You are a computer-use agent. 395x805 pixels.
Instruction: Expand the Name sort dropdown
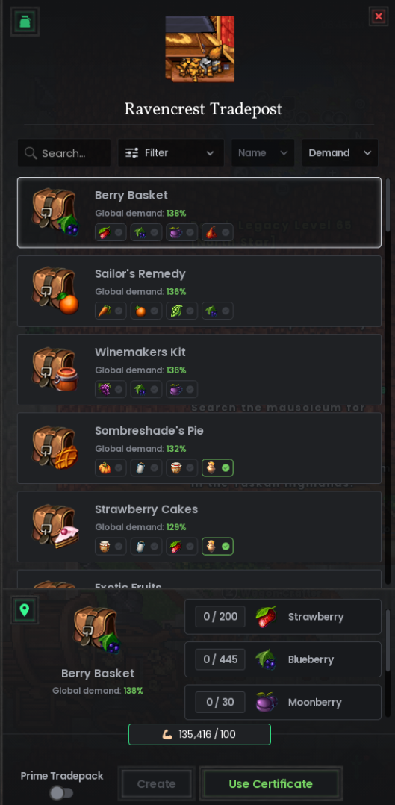click(x=263, y=152)
